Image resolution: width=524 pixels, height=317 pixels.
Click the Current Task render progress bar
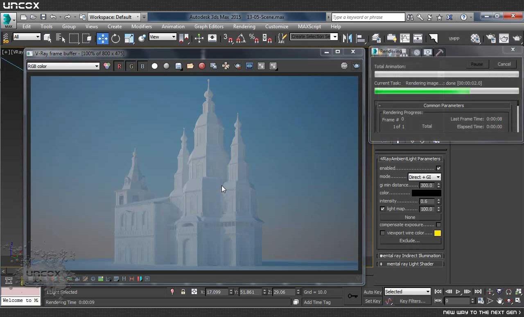447,91
